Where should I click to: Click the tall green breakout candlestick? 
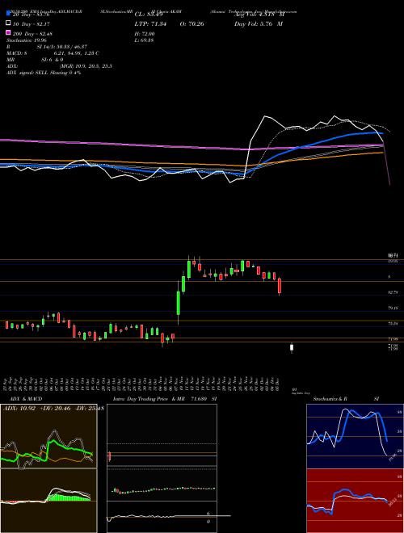(179, 303)
